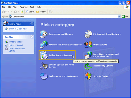Viewport: 131px width, 98px height.
Task: Open the View menu
Action: point(15,7)
